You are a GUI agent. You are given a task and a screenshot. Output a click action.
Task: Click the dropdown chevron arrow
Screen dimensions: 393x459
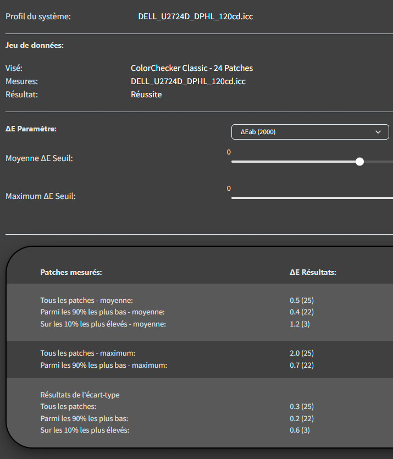tap(378, 132)
